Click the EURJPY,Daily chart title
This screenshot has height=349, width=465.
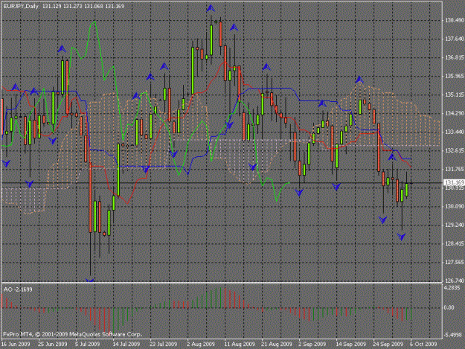(x=21, y=6)
